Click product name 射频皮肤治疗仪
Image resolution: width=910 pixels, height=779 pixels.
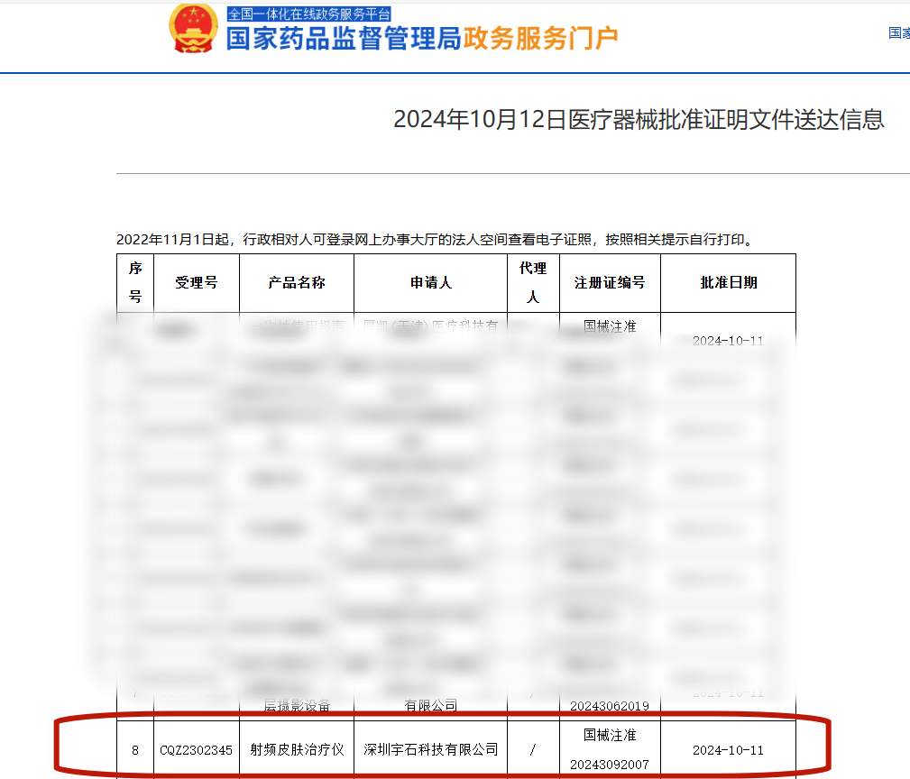point(296,748)
